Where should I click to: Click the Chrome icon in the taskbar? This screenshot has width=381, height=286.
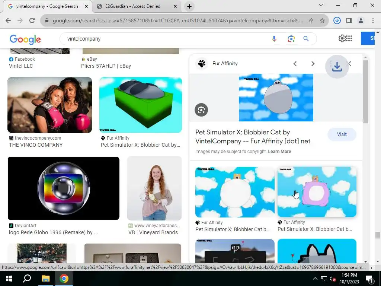pyautogui.click(x=64, y=279)
